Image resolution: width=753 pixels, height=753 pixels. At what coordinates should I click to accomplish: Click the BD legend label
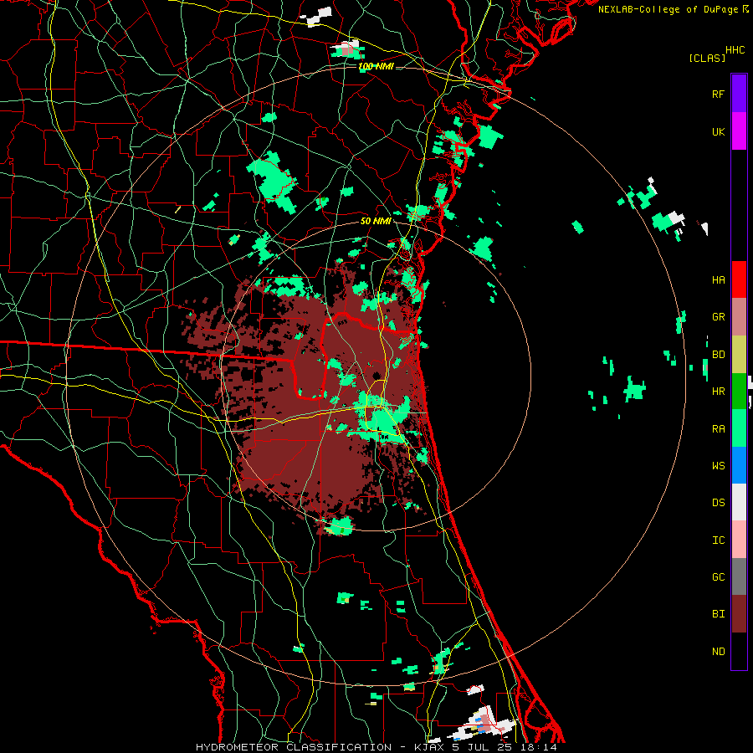point(718,355)
